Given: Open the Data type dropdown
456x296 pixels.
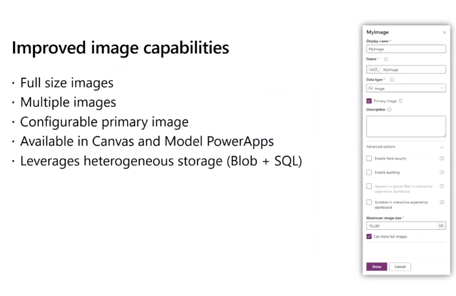Looking at the screenshot, I should (406, 88).
